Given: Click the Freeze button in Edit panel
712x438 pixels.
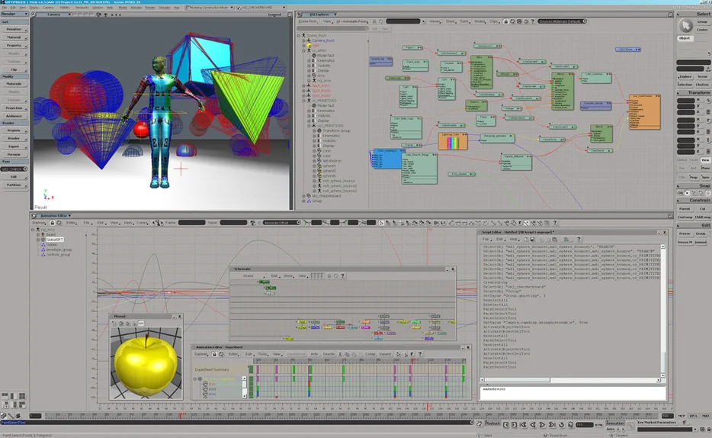Looking at the screenshot, I should [685, 233].
